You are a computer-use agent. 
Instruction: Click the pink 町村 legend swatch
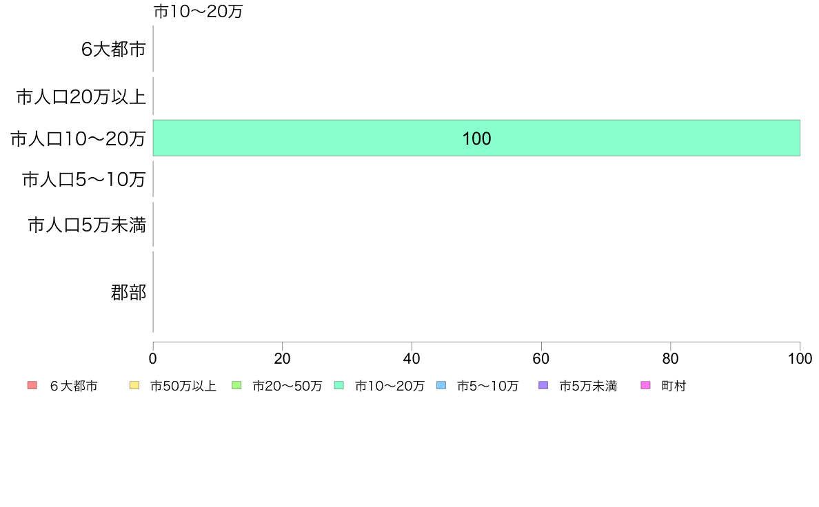(645, 385)
